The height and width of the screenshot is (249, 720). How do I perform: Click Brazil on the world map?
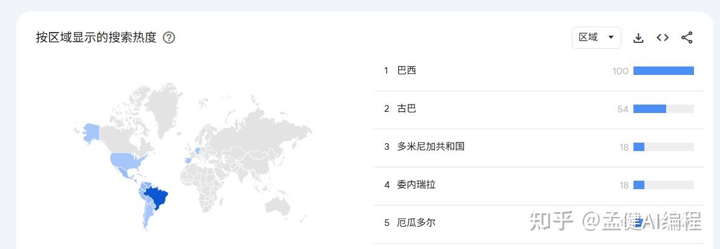(x=157, y=197)
